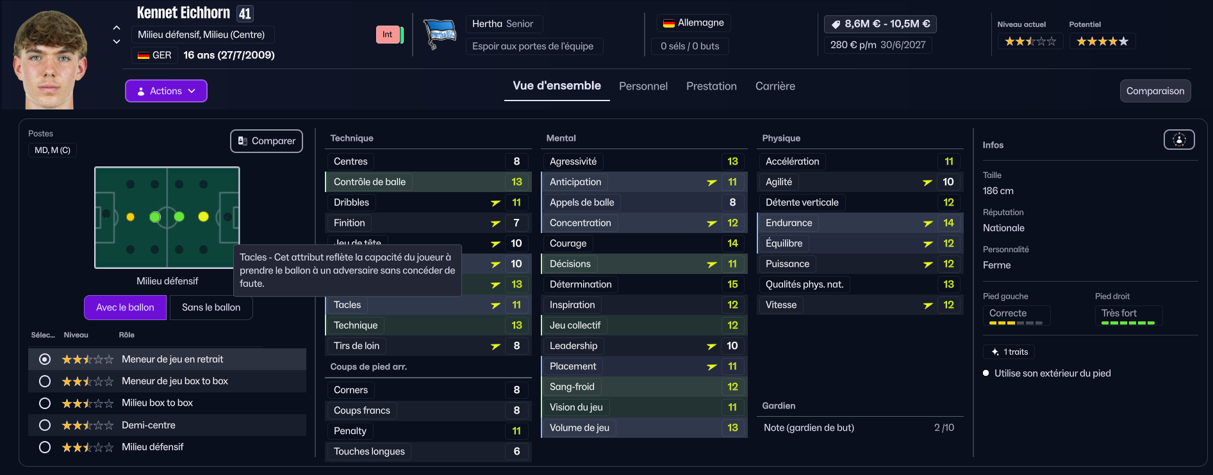Click the Comparer icon beside the pitch
This screenshot has height=475, width=1213.
coord(243,141)
